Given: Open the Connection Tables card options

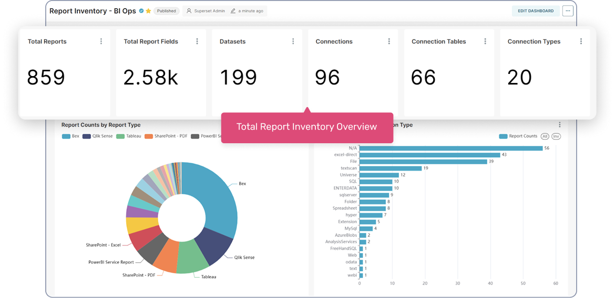Looking at the screenshot, I should click(x=485, y=41).
